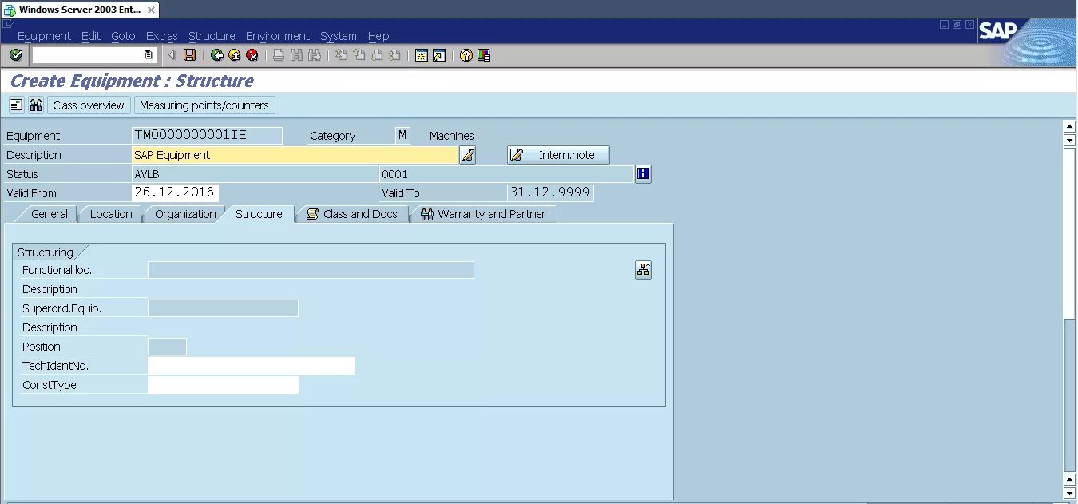Image resolution: width=1078 pixels, height=504 pixels.
Task: Click the Find Next icon
Action: pyautogui.click(x=315, y=55)
